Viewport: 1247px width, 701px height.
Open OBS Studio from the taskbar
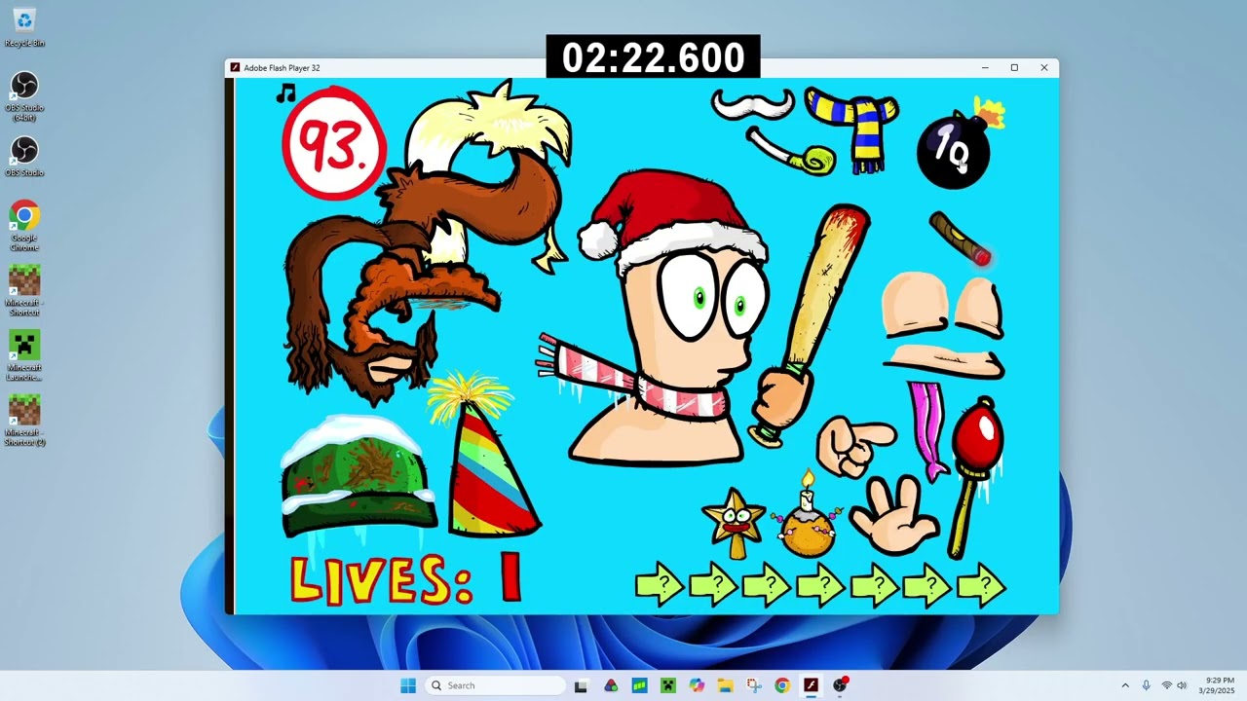840,685
